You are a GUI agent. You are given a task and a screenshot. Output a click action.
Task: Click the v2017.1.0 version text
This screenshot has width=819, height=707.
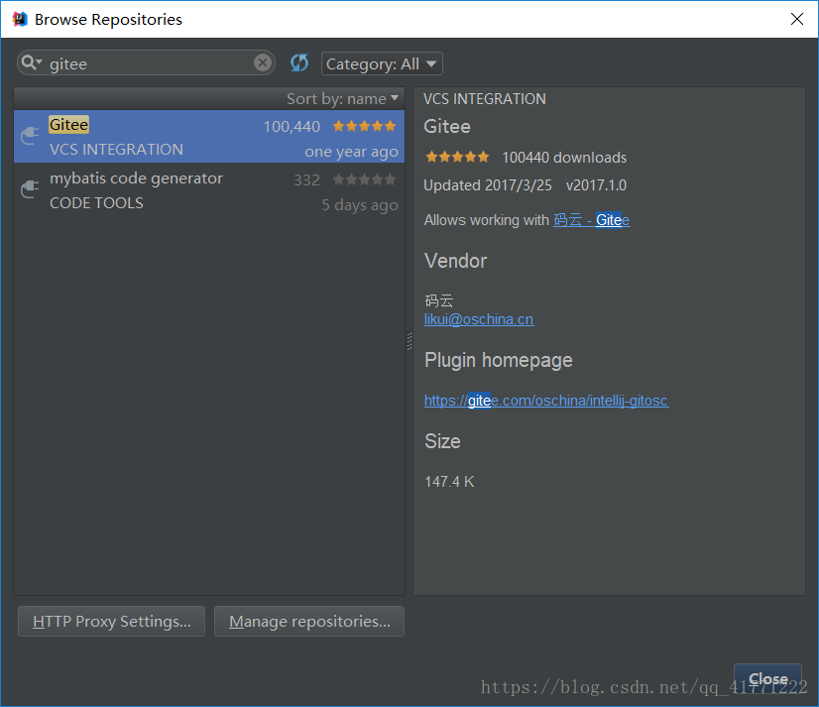click(596, 185)
